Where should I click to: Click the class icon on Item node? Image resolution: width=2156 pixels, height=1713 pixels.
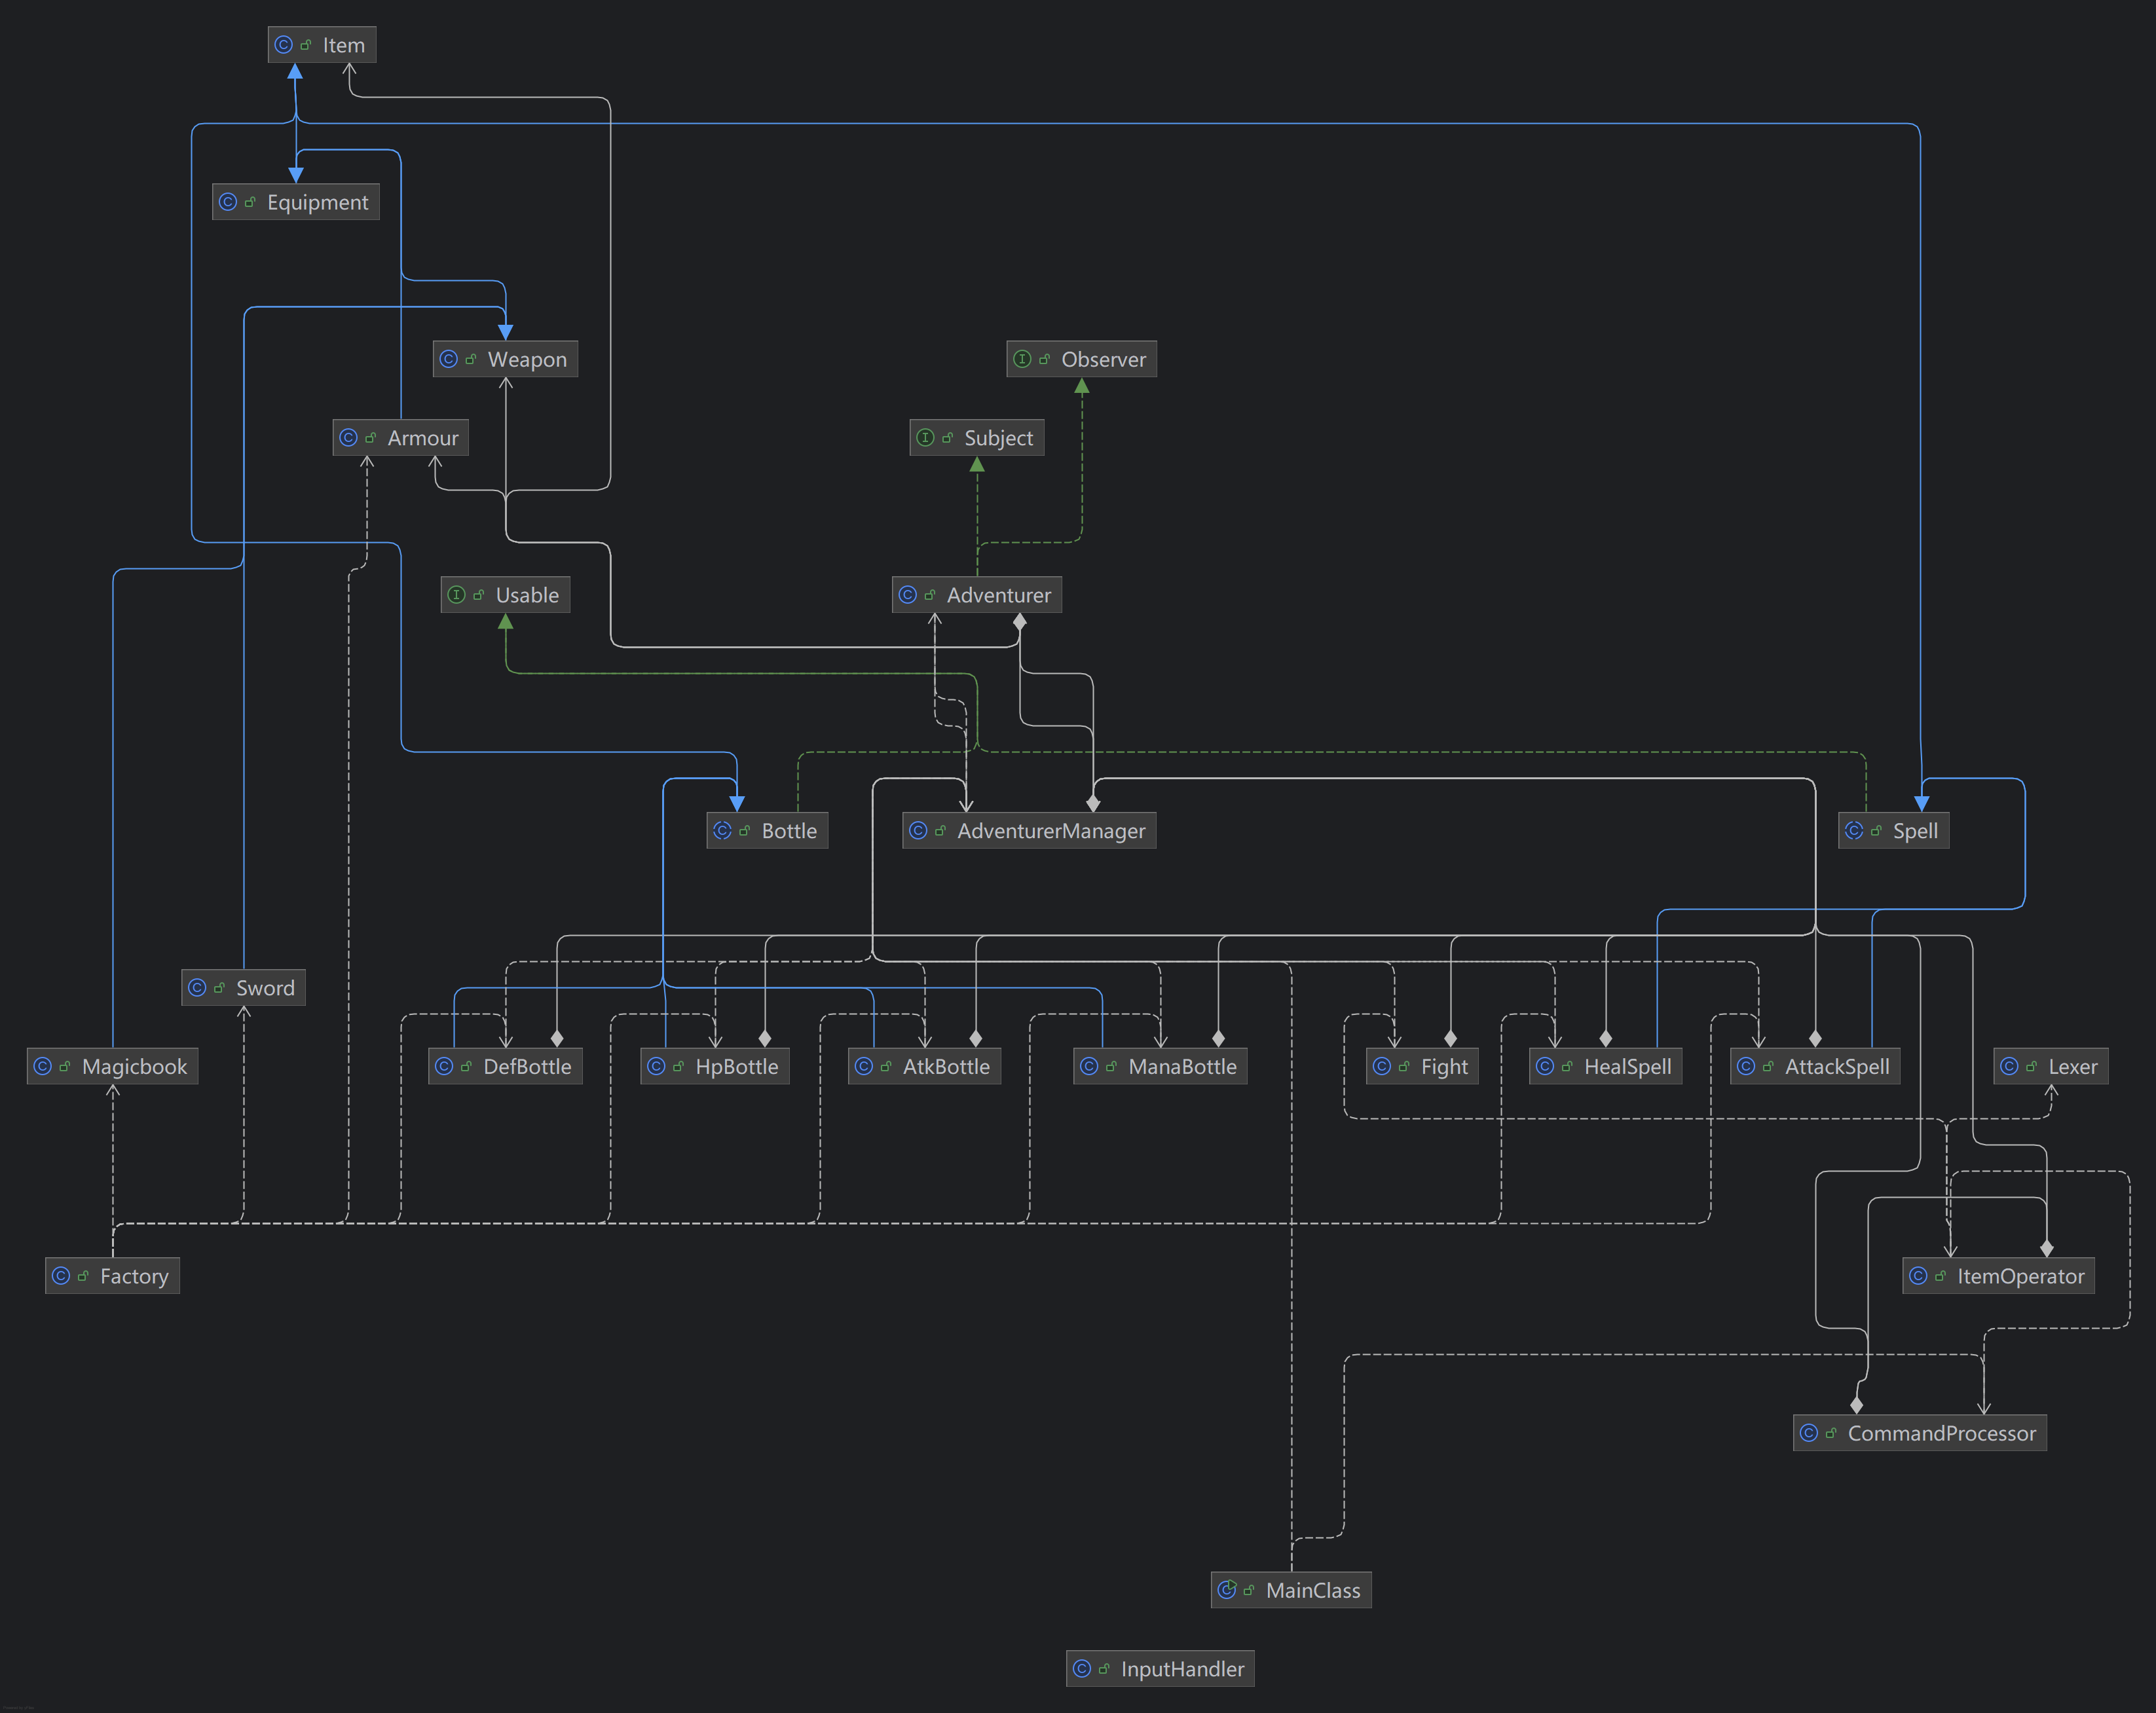pyautogui.click(x=284, y=45)
